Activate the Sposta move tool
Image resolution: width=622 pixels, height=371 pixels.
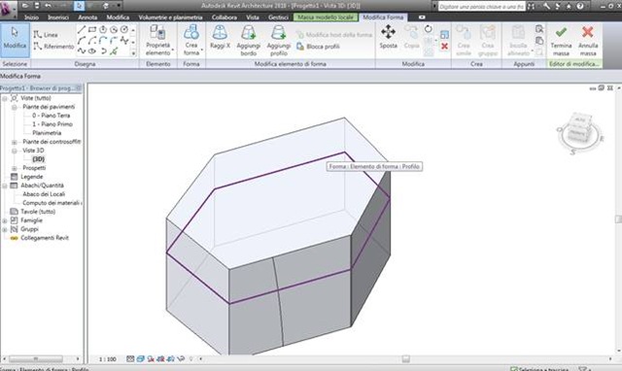tap(388, 37)
